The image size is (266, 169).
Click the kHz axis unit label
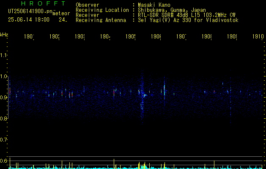tap(4, 35)
